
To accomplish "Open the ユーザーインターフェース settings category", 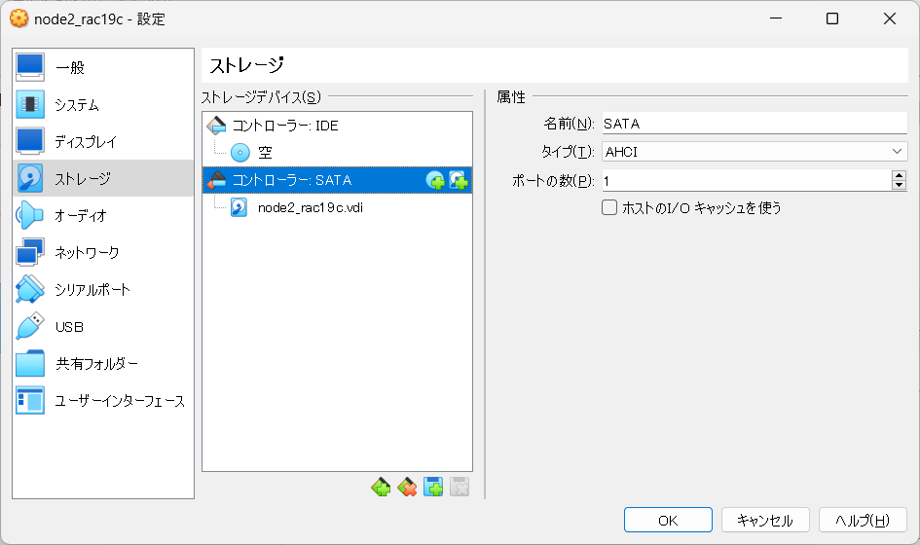I will coord(103,400).
